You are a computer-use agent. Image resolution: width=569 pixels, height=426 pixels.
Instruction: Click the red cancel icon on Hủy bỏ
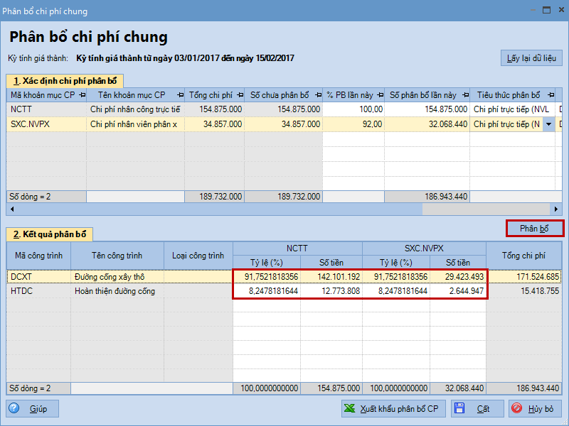517,409
